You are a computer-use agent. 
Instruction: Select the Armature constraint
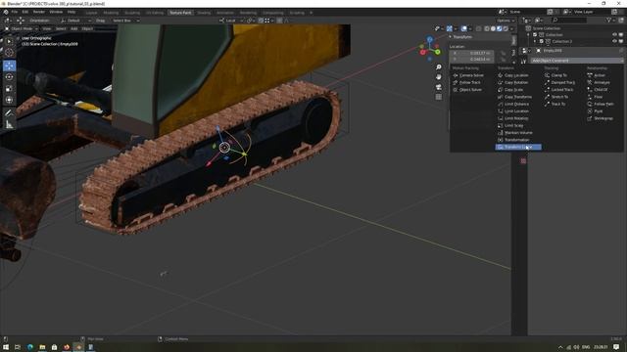[599, 82]
